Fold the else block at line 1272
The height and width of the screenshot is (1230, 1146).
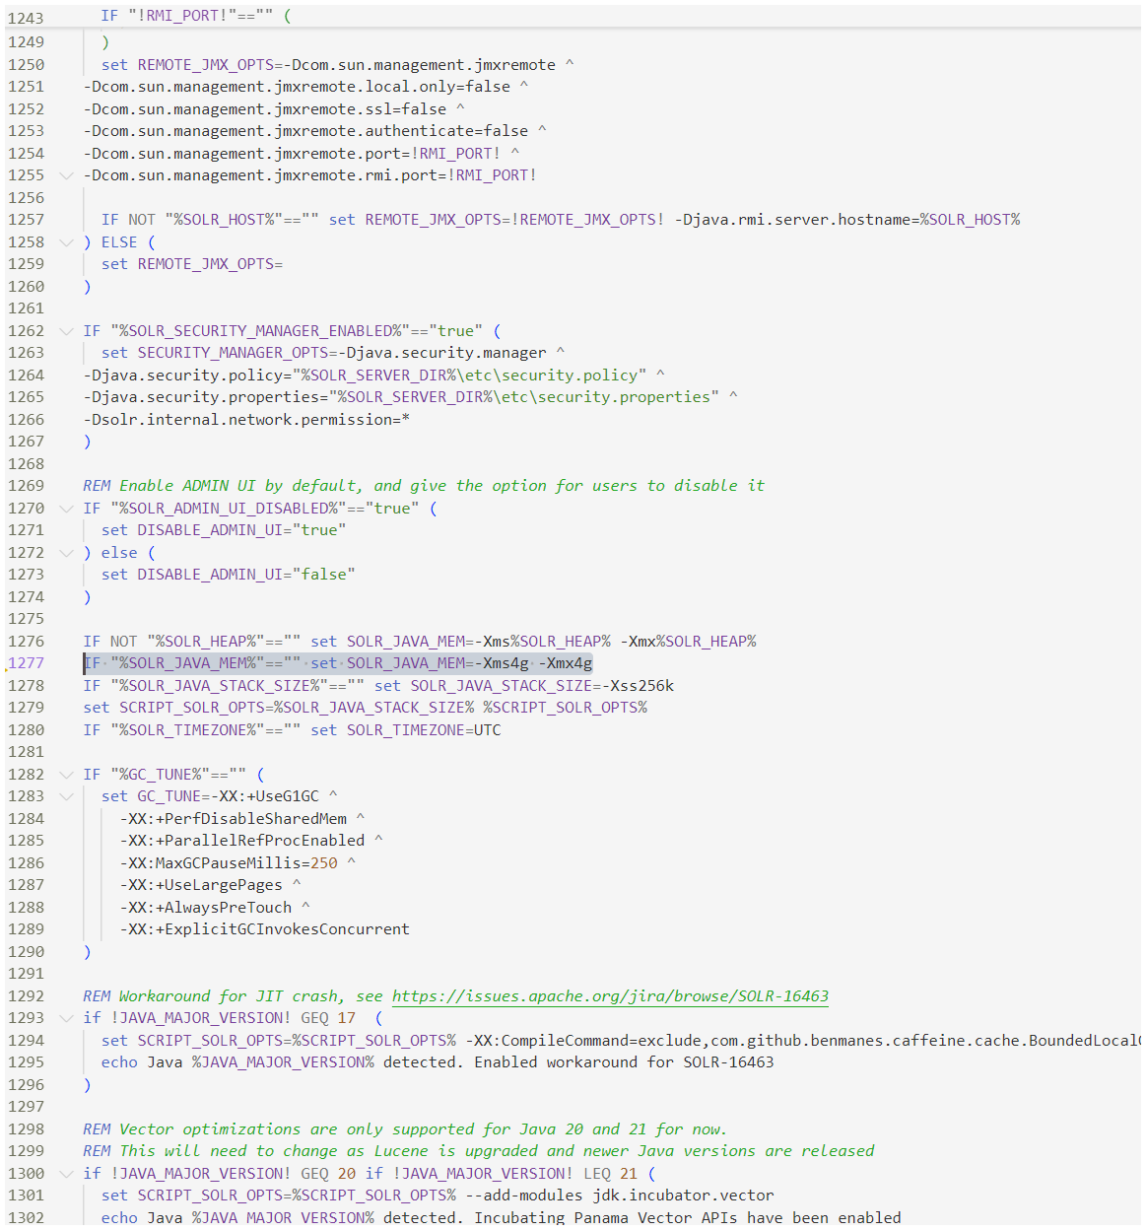pyautogui.click(x=66, y=553)
